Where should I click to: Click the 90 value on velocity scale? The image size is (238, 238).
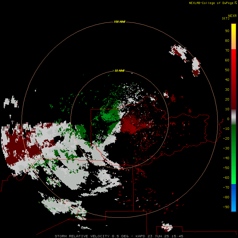pyautogui.click(x=227, y=31)
